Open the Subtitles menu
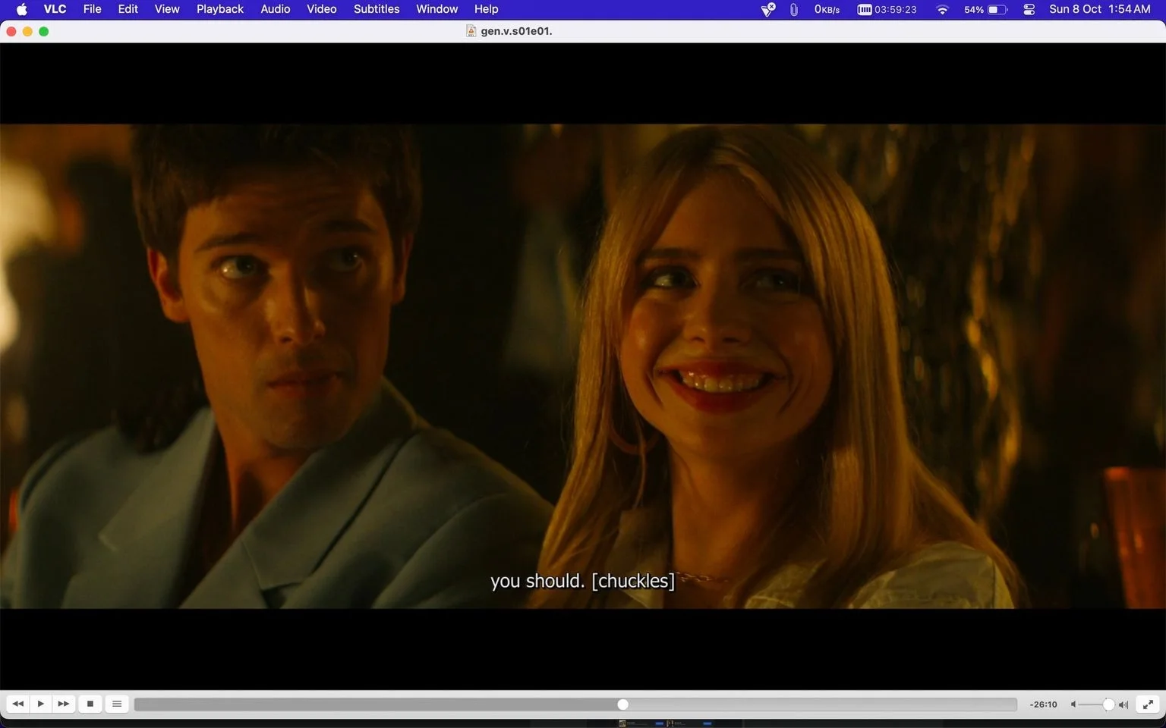 coord(377,9)
